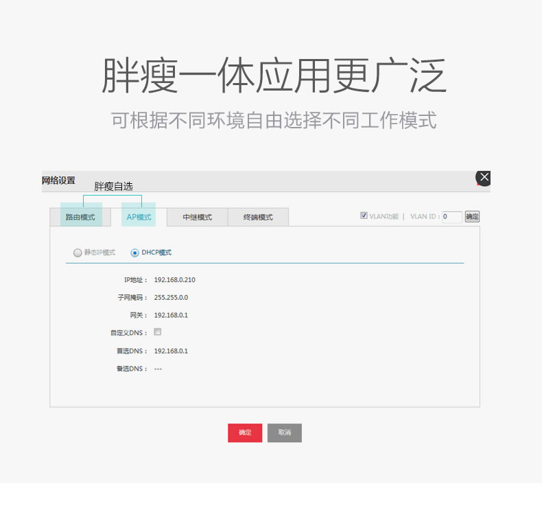Toggle the VLAN功能 checkbox
The height and width of the screenshot is (527, 542).
(364, 215)
